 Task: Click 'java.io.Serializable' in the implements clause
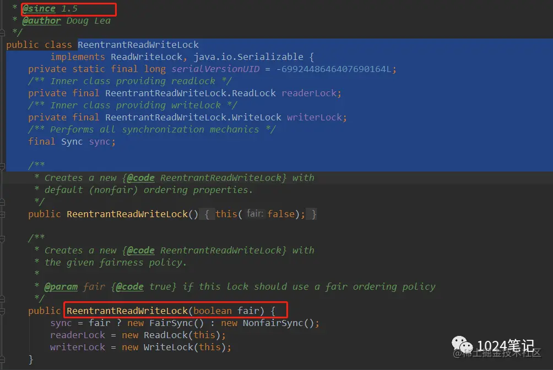tap(248, 57)
